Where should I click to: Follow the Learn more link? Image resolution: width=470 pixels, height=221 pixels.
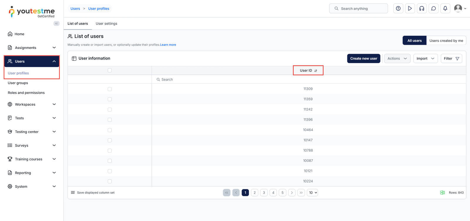(x=168, y=45)
